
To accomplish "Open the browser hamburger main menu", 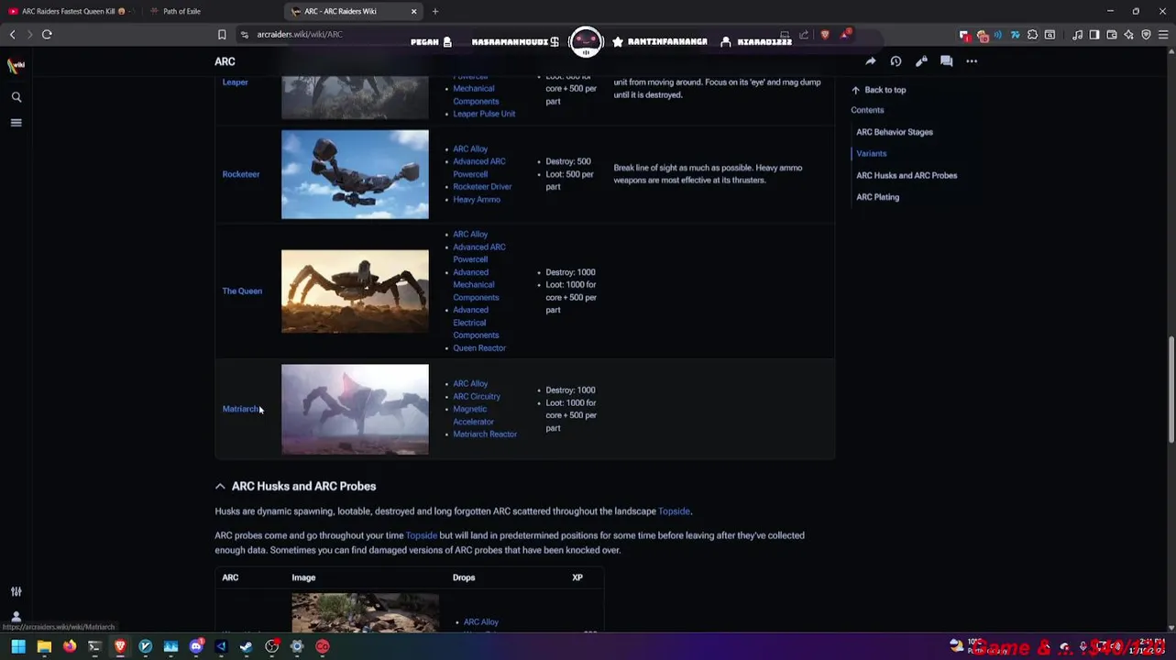I will click(x=1163, y=35).
